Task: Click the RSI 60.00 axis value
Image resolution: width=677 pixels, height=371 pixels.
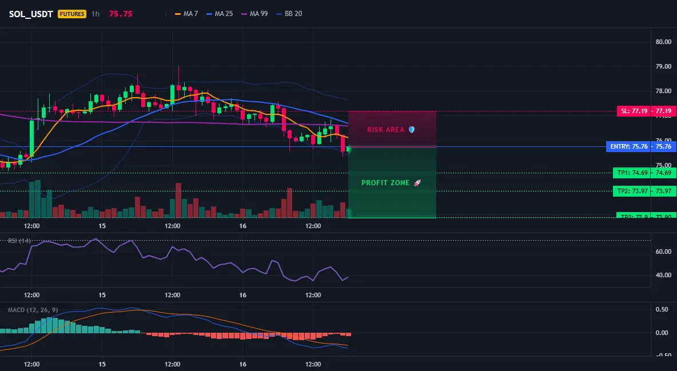Action: [x=663, y=252]
